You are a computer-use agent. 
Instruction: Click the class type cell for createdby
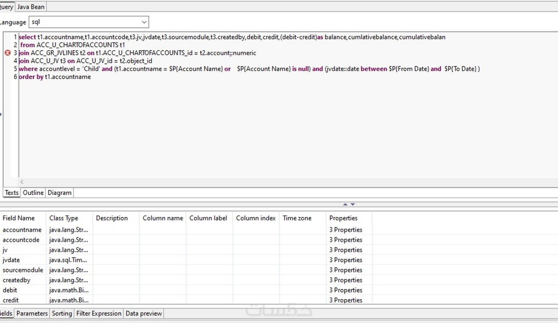69,280
